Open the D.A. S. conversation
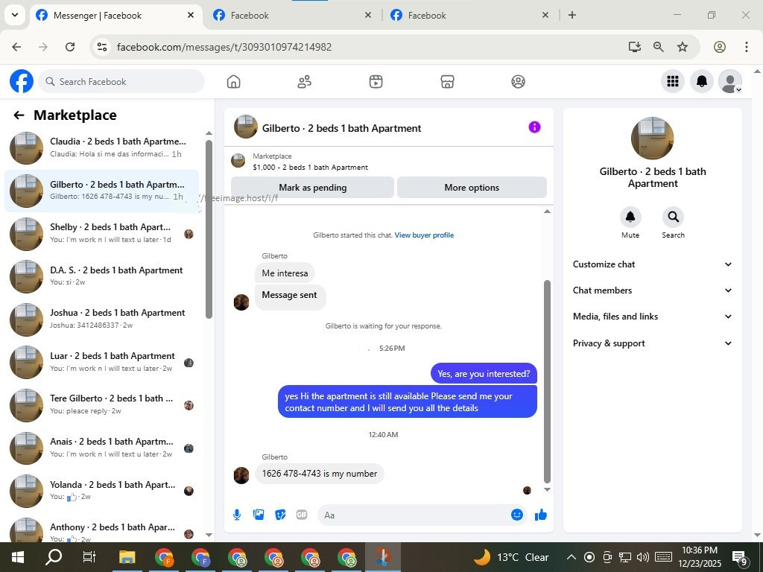The height and width of the screenshot is (572, 763). (101, 276)
